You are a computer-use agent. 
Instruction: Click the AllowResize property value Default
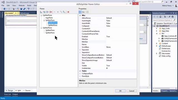(109, 18)
